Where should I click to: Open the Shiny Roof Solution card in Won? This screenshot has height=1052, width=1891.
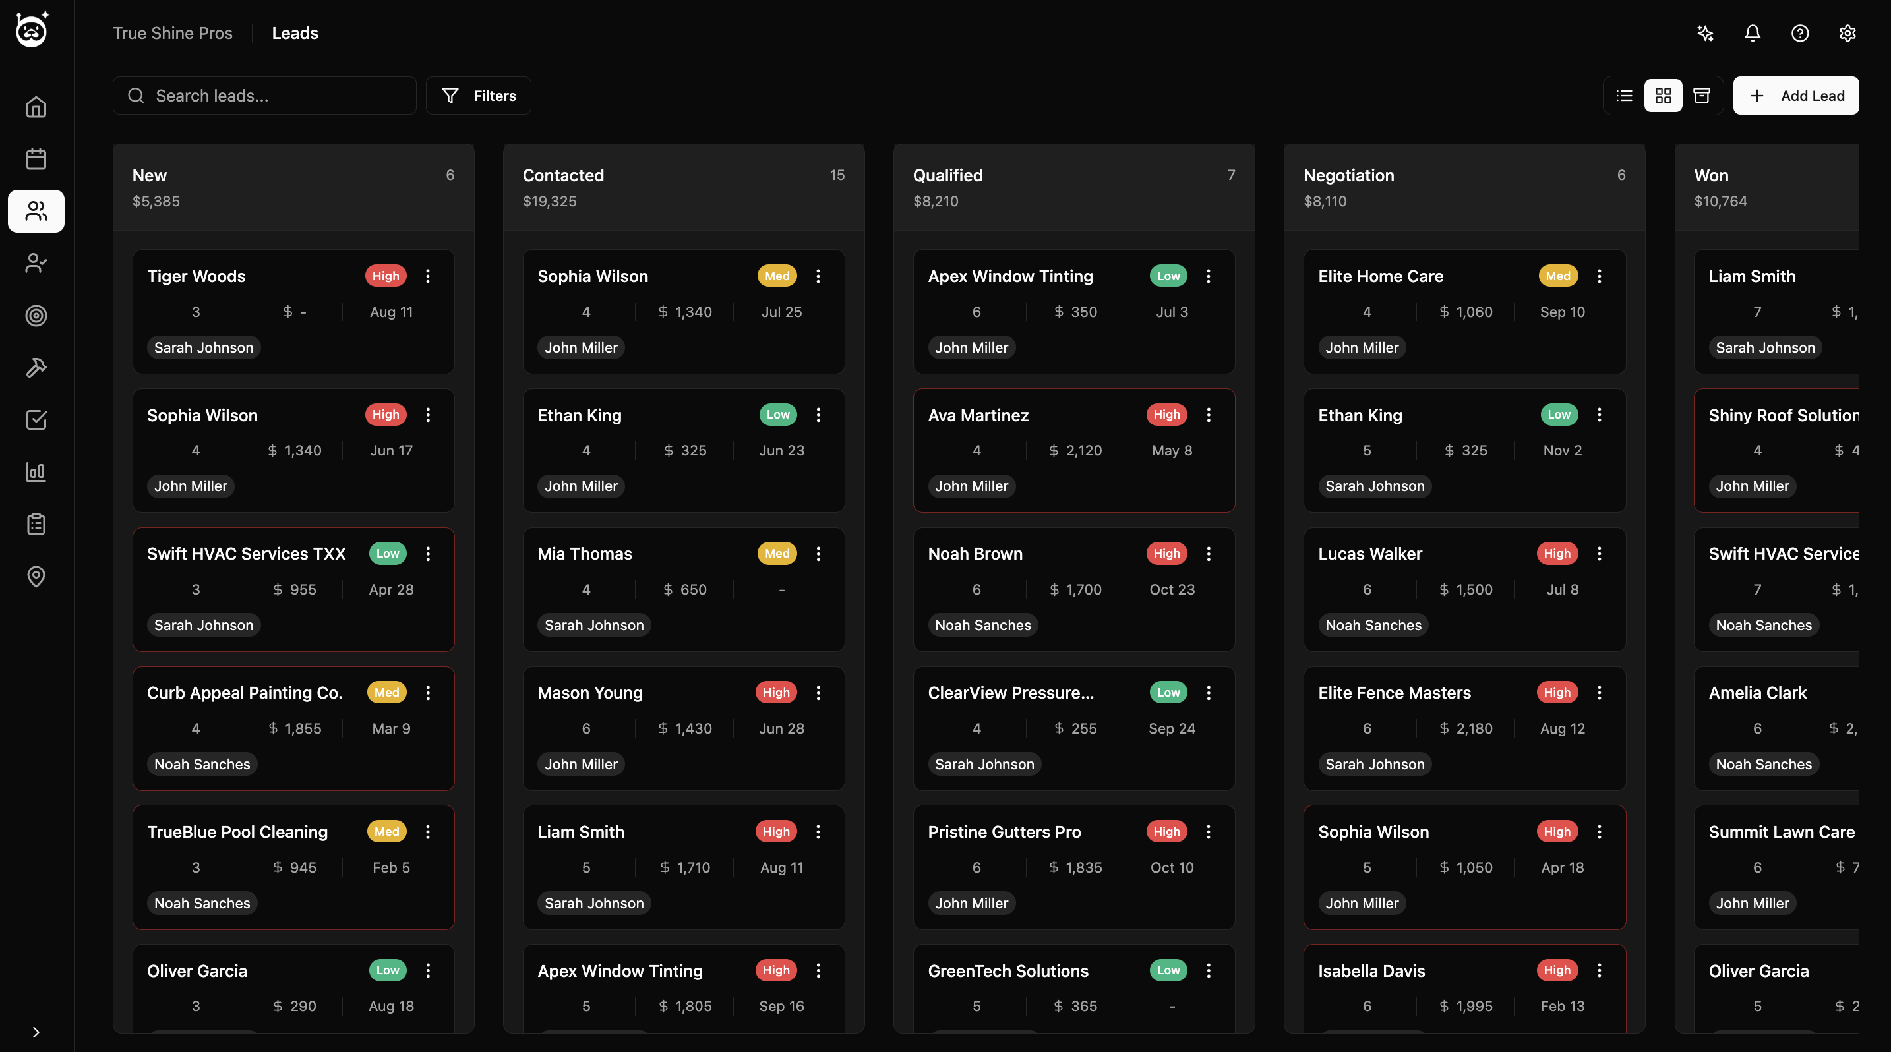[1777, 450]
